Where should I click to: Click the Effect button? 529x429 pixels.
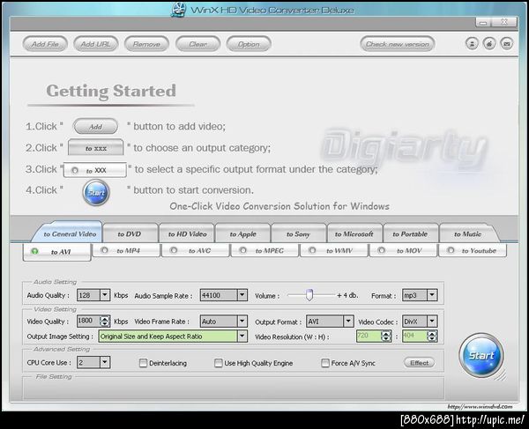point(420,363)
